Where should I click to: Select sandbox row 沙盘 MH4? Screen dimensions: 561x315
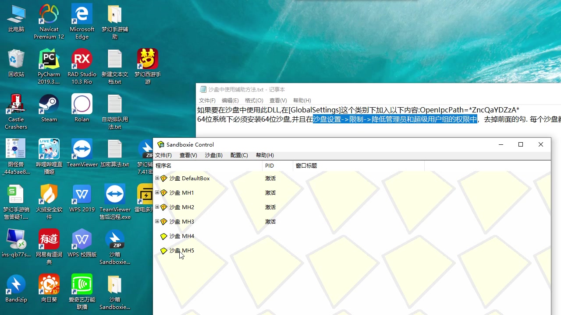tap(181, 236)
